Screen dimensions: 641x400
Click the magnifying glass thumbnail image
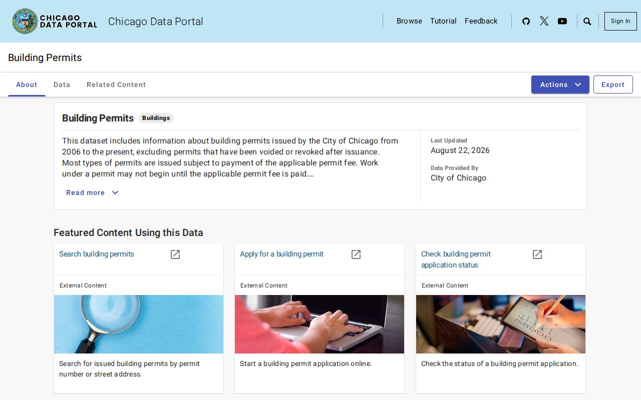coord(139,324)
